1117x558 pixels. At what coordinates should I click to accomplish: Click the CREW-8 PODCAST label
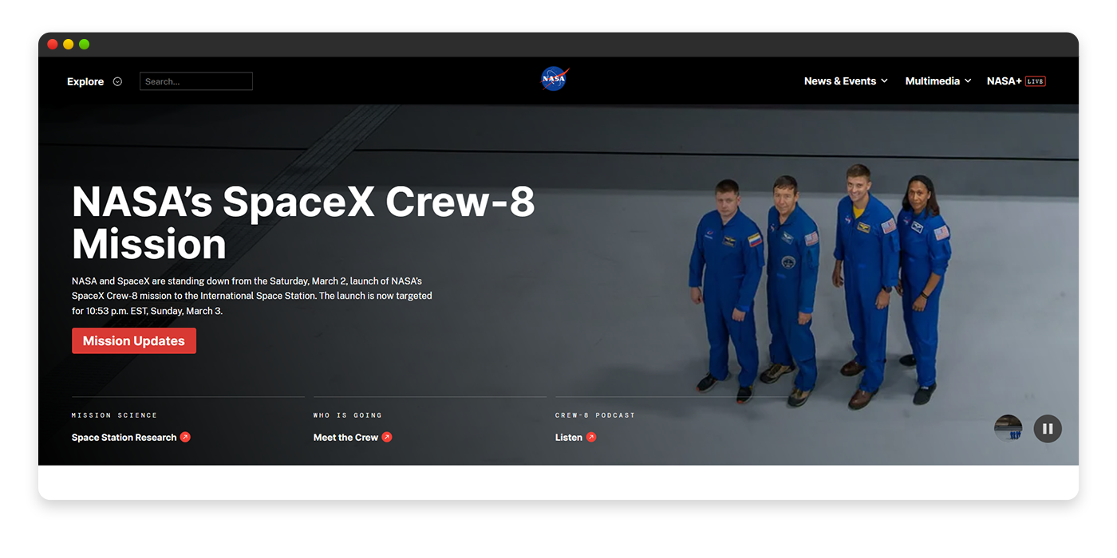pos(595,415)
